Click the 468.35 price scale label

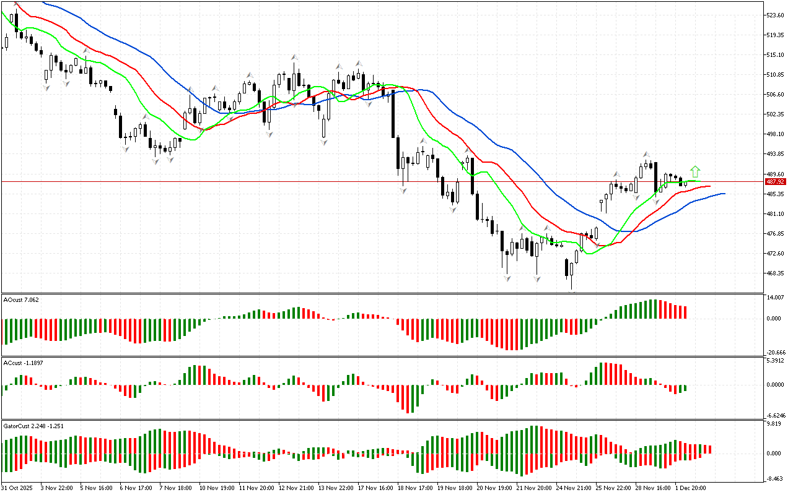tap(776, 273)
